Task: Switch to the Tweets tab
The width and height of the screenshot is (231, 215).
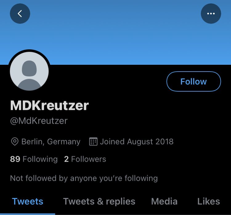Action: pos(27,201)
